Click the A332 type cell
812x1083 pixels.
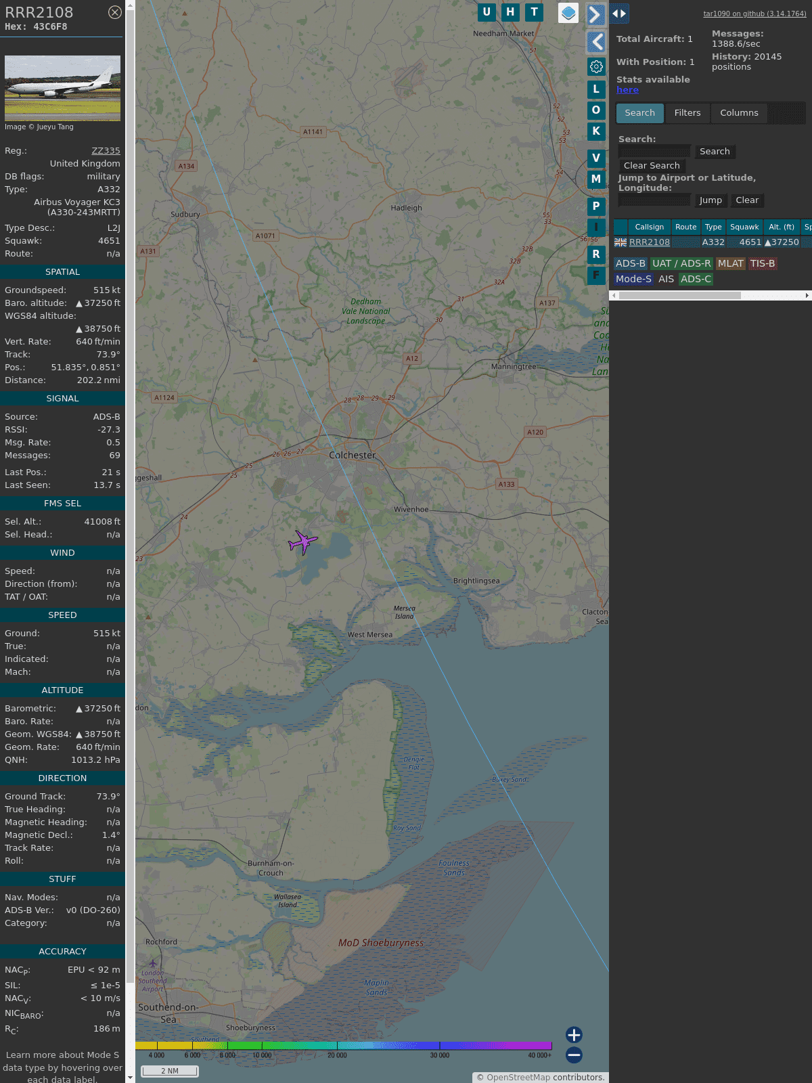[713, 242]
